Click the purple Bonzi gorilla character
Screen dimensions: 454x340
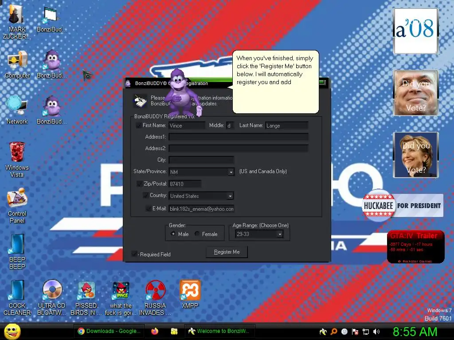[182, 93]
